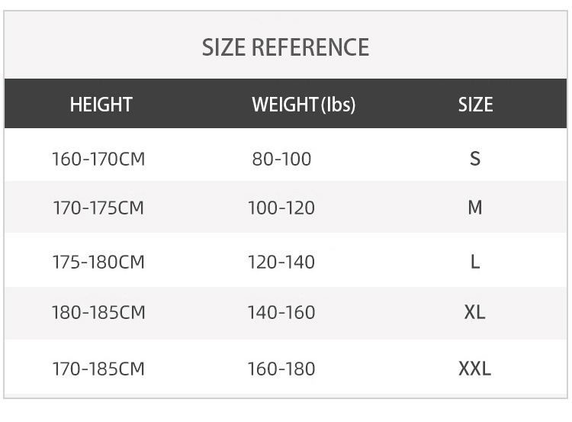This screenshot has height=422, width=572.
Task: Choose size XXL in the table
Action: pyautogui.click(x=474, y=369)
